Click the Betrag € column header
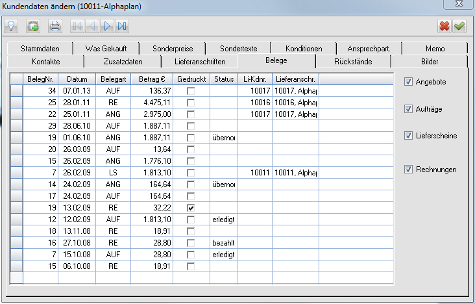This screenshot has width=475, height=304. pos(152,79)
